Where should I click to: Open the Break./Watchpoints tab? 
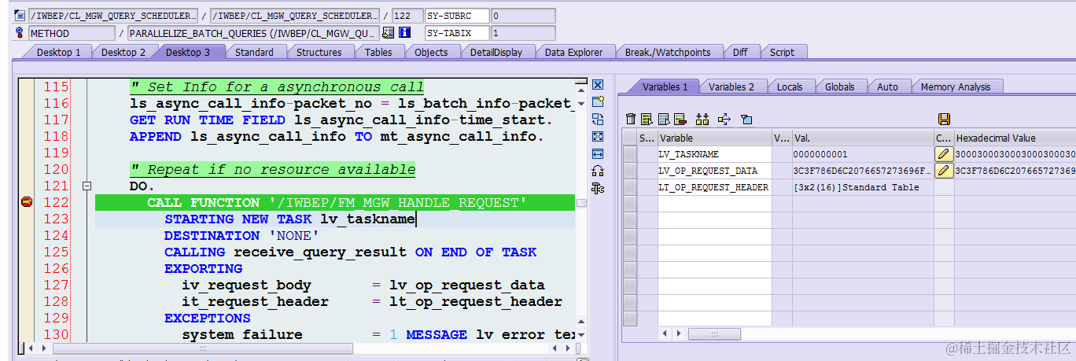[x=668, y=52]
